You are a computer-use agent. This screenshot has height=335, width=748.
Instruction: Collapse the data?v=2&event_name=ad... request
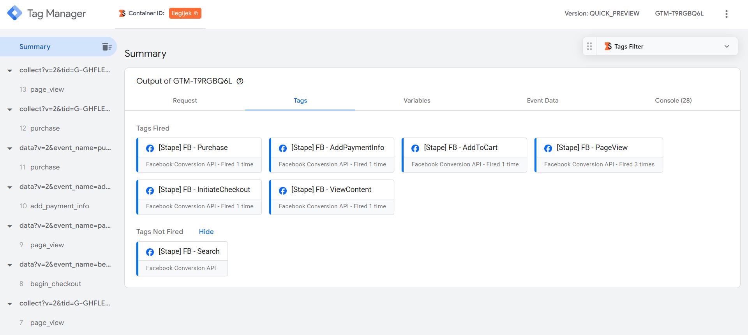pyautogui.click(x=10, y=187)
